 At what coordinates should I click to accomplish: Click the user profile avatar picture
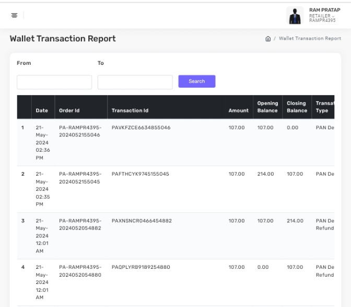pyautogui.click(x=295, y=15)
